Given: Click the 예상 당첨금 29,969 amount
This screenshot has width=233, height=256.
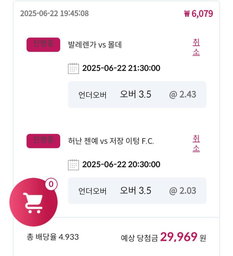Looking at the screenshot, I should click(x=179, y=237).
